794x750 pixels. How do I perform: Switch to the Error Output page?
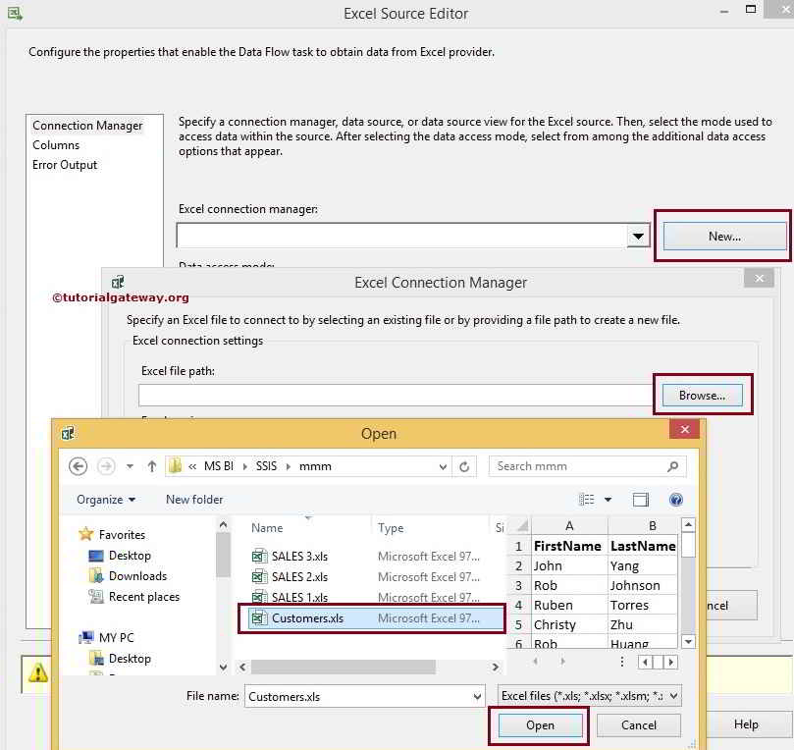coord(65,165)
